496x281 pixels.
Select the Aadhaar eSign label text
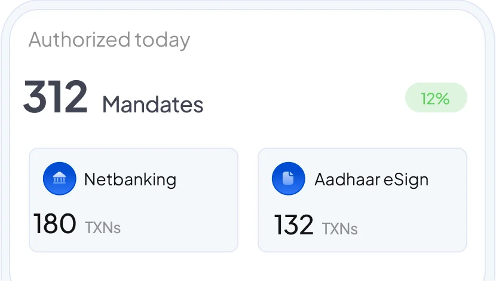coord(371,179)
